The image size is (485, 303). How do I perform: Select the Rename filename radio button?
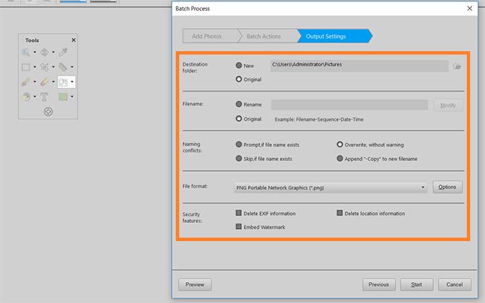pyautogui.click(x=238, y=104)
